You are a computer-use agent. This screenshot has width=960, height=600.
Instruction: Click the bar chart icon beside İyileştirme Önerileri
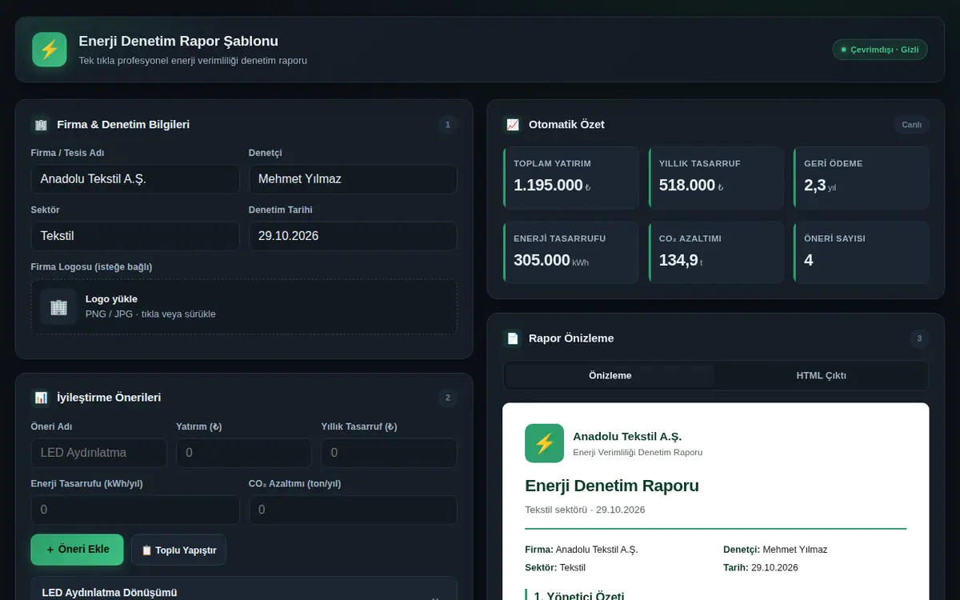pyautogui.click(x=41, y=397)
